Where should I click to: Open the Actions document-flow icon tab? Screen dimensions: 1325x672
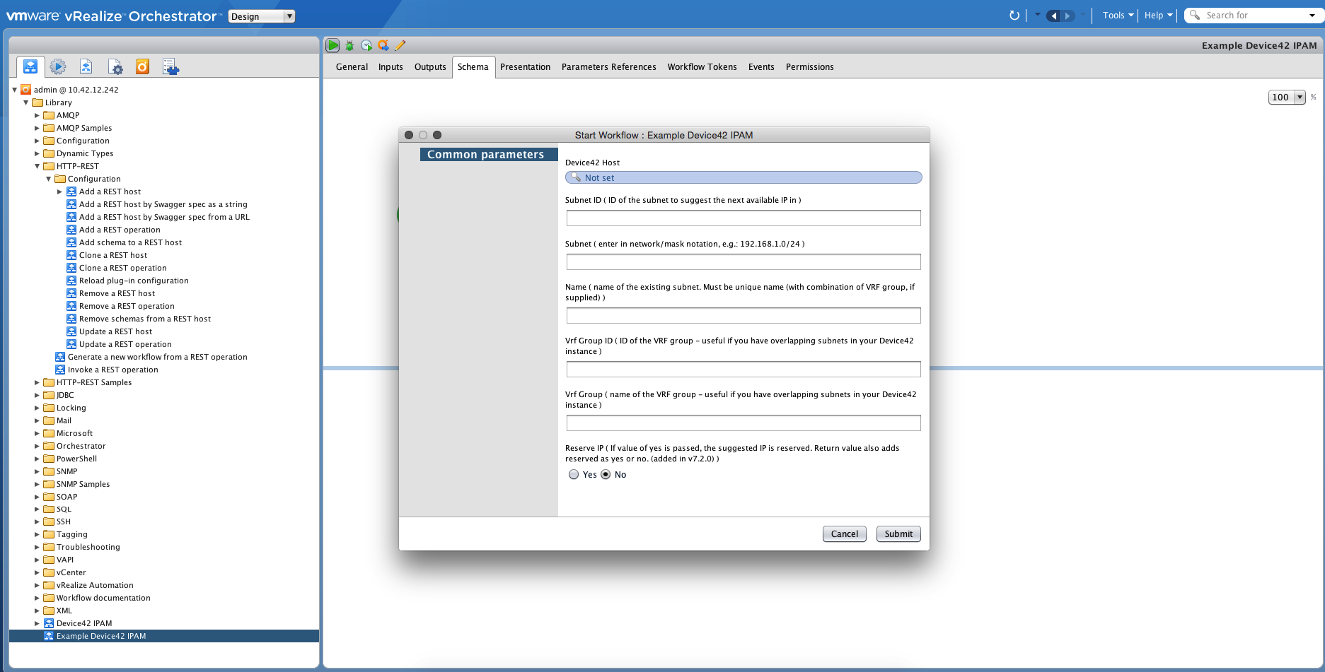coord(86,66)
